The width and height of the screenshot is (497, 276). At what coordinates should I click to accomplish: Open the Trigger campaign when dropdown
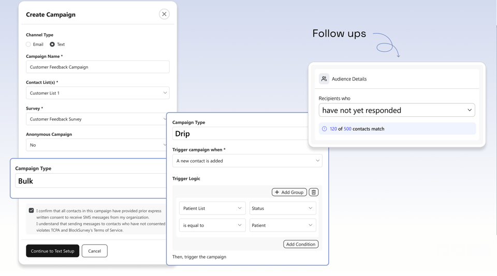pos(247,161)
